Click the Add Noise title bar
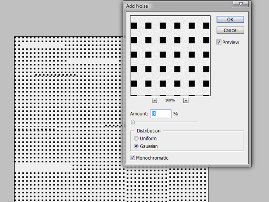This screenshot has height=202, width=269. pyautogui.click(x=178, y=6)
